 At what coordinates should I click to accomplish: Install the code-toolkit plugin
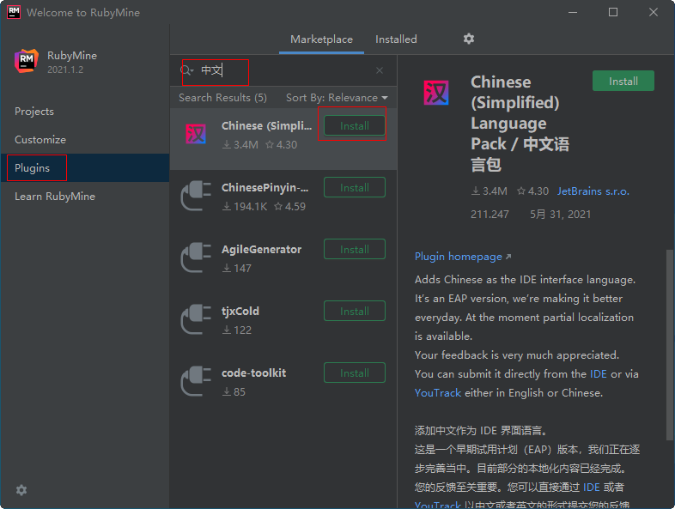pyautogui.click(x=355, y=373)
